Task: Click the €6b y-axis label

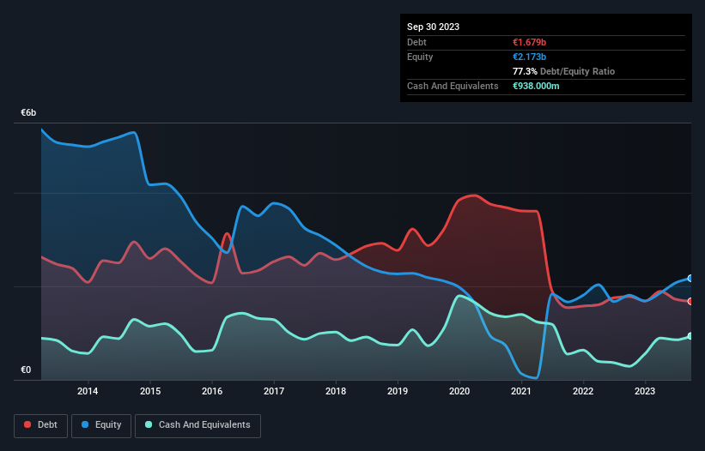Action: [28, 112]
